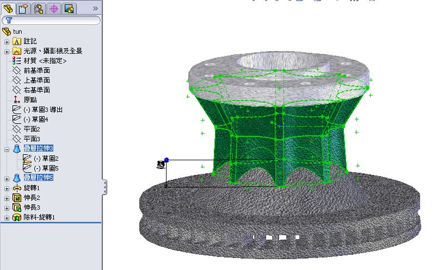Select the 右基準面 plane icon
Viewport: 437px width, 270px height.
click(16, 90)
